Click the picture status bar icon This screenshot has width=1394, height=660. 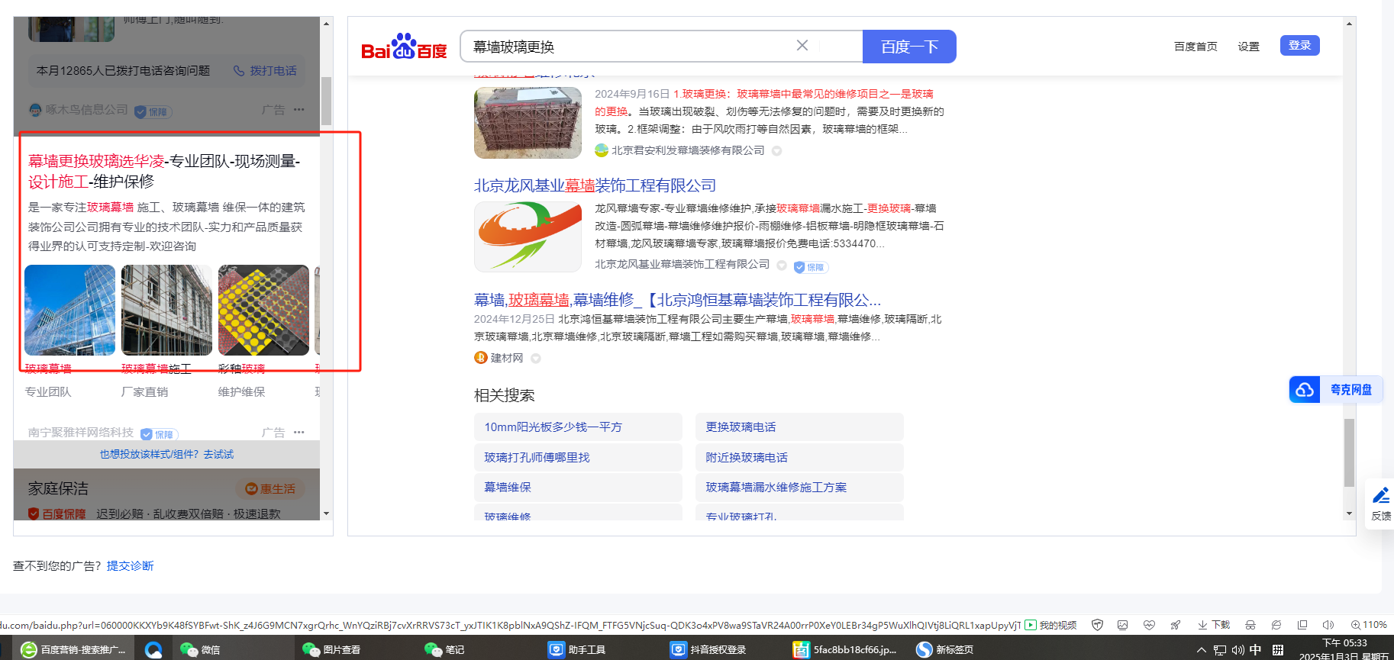click(x=1122, y=625)
